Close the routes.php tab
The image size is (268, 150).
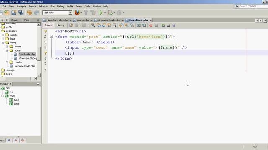pyautogui.click(x=91, y=20)
